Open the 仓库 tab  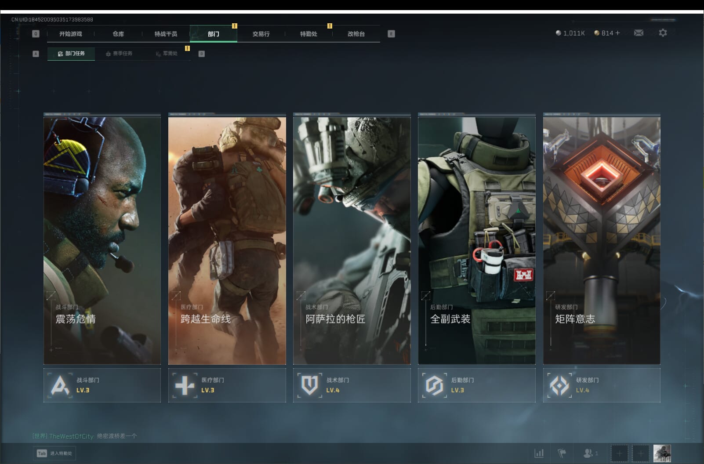coord(118,34)
